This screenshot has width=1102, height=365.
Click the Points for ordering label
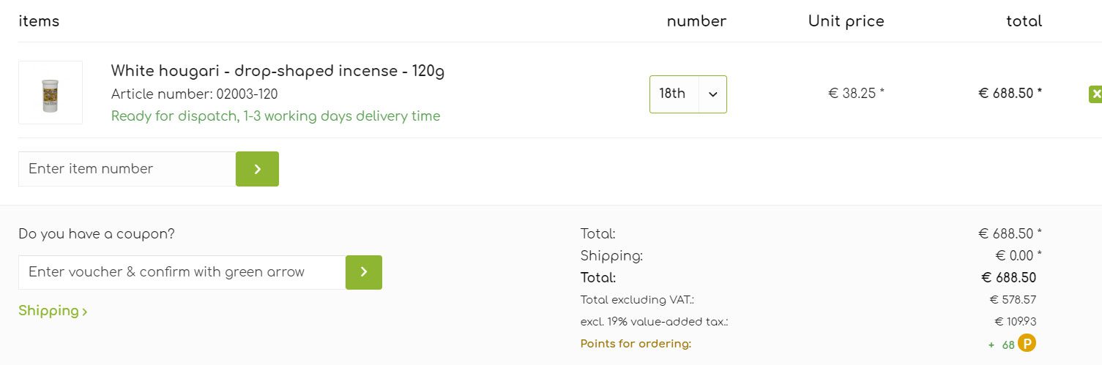[636, 344]
